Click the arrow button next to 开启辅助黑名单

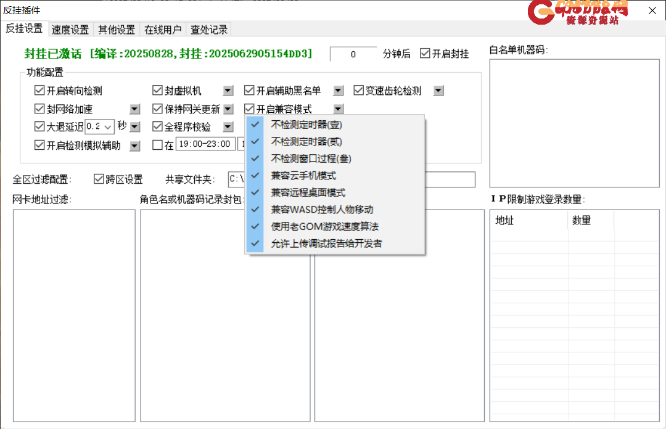[x=338, y=91]
